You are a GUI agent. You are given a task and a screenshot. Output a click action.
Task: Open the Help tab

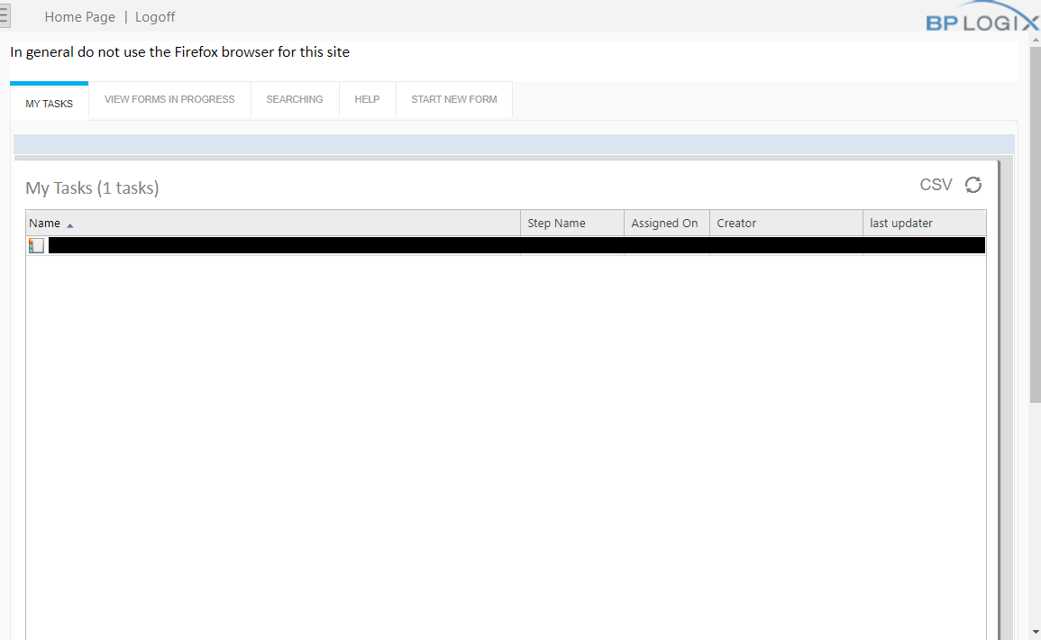(367, 99)
